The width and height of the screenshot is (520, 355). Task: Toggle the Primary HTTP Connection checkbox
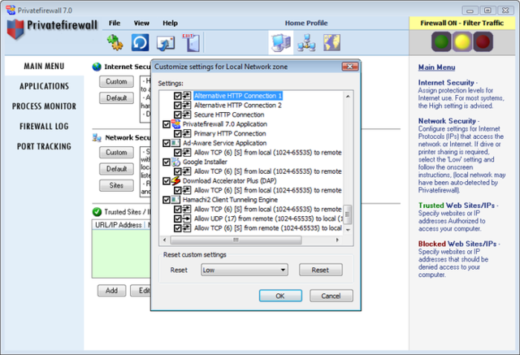(x=178, y=133)
